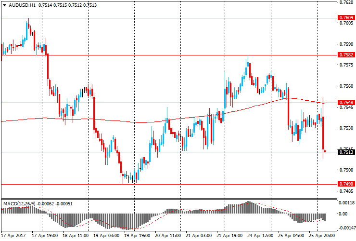356x241 pixels.
Task: Click the 0.7605 value on price scale
Action: point(346,23)
